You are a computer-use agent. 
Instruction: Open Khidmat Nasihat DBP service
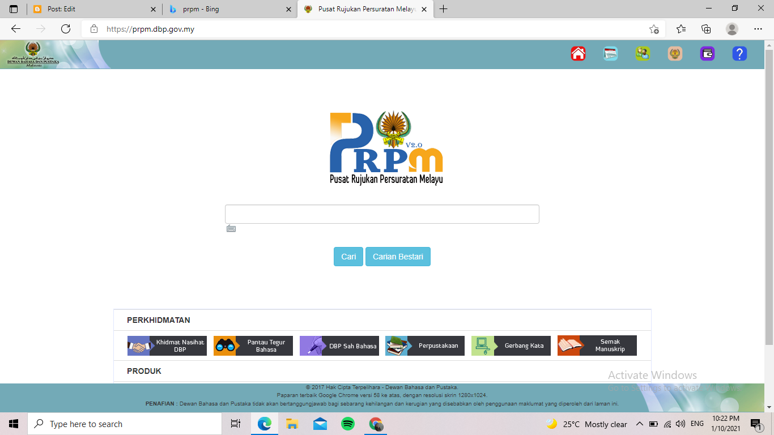click(167, 346)
